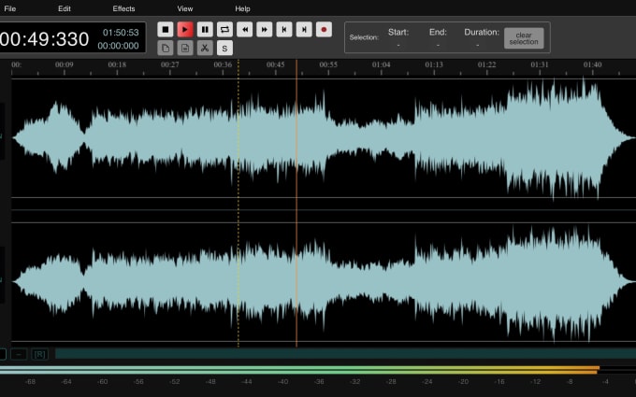The height and width of the screenshot is (397, 636).
Task: Click the lower channel waveform
Action: tap(324, 281)
